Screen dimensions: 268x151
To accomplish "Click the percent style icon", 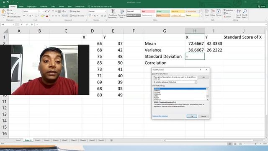I will point(95,16).
